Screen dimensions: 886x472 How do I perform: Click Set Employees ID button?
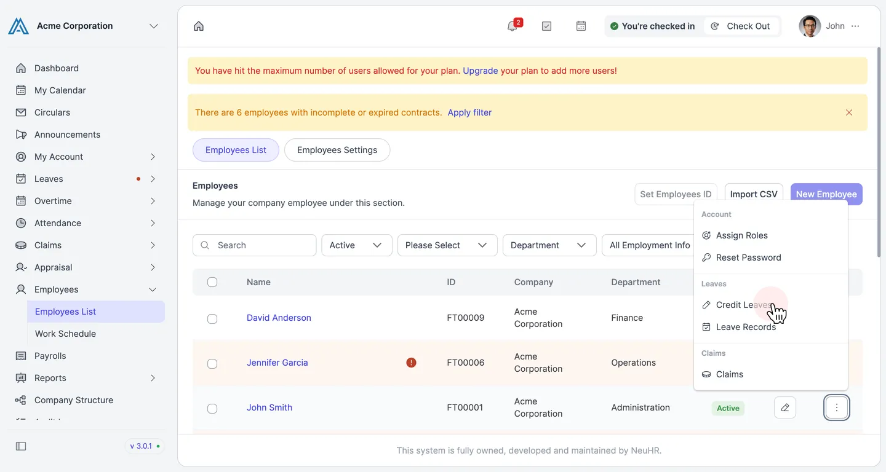676,194
